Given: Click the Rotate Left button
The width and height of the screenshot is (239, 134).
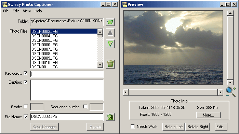Looking at the screenshot, I should [x=173, y=127].
